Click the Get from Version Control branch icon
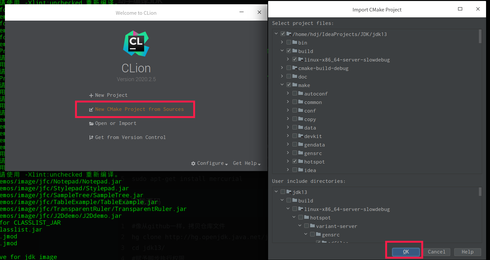The height and width of the screenshot is (260, 490). click(91, 137)
